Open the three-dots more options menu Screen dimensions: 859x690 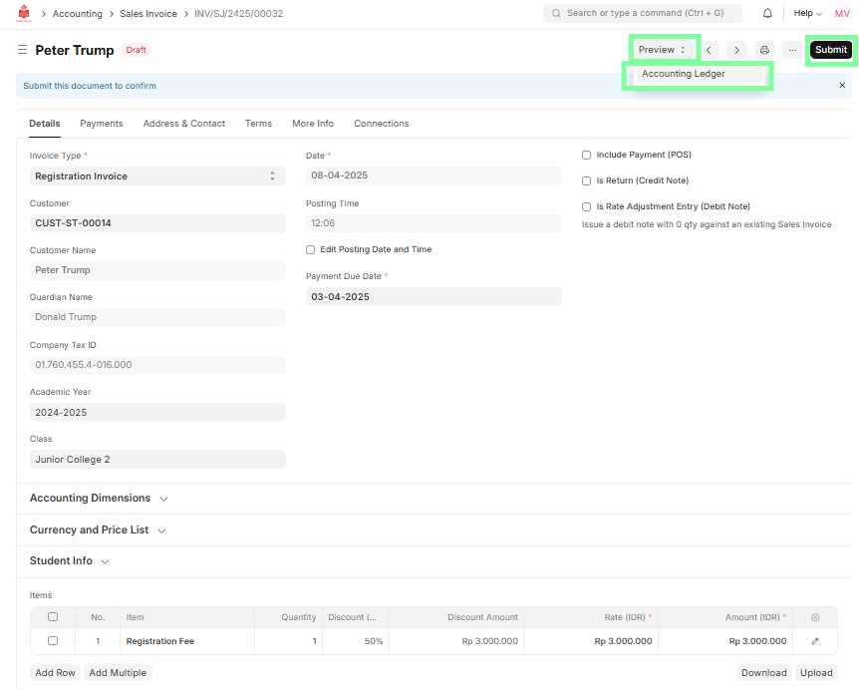coord(792,50)
